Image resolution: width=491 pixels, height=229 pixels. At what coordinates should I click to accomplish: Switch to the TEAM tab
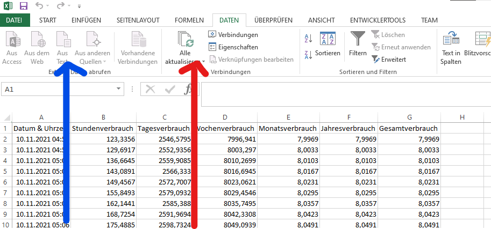point(429,20)
